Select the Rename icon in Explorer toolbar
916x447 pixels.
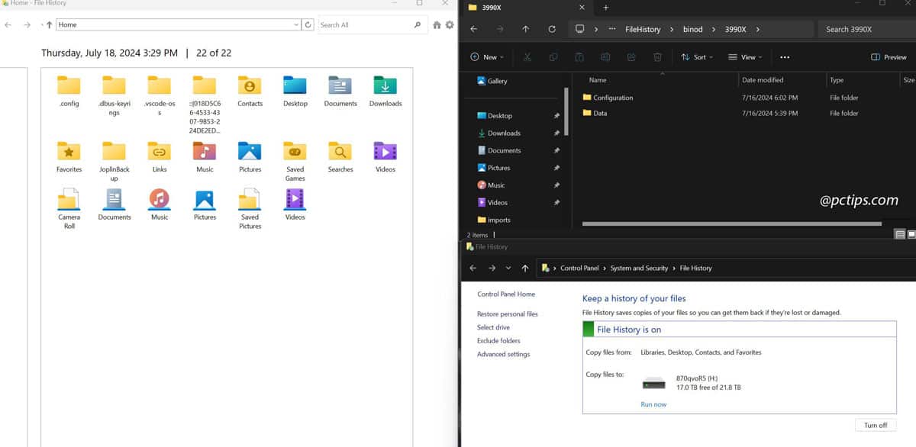[605, 56]
